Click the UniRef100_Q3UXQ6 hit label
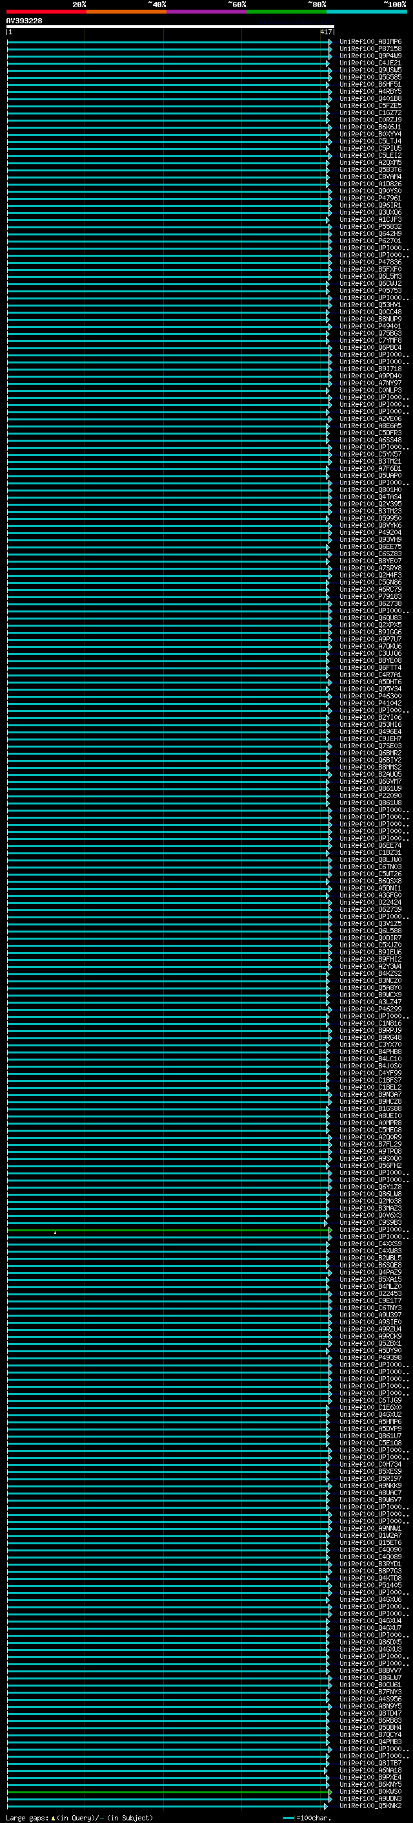 click(x=370, y=212)
